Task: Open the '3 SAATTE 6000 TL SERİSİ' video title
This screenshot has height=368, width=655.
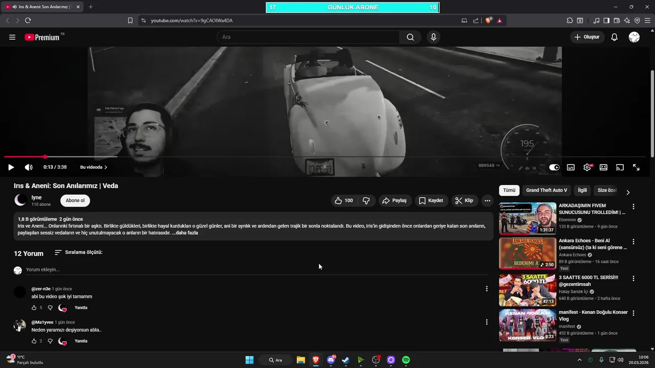Action: (x=588, y=281)
